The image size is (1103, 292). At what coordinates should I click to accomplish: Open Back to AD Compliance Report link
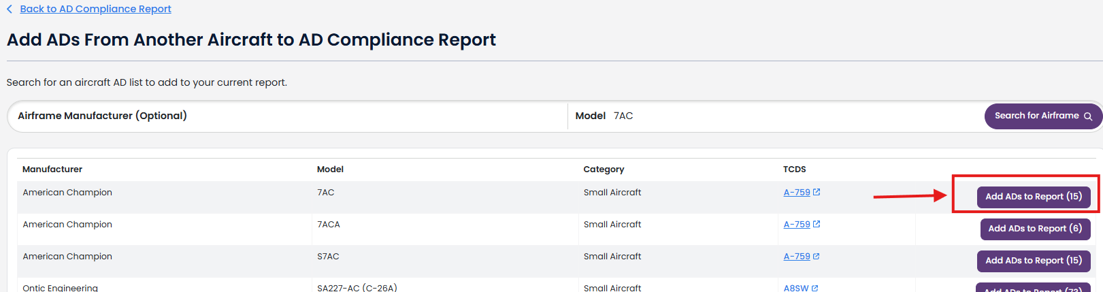(95, 9)
